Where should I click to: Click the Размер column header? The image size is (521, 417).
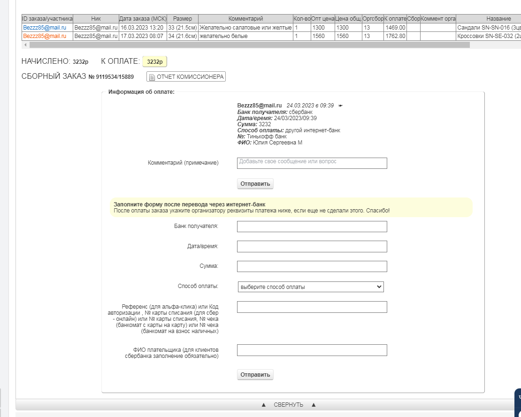pyautogui.click(x=183, y=19)
